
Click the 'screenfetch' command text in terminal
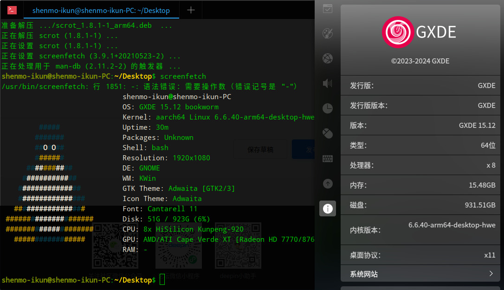tap(183, 76)
